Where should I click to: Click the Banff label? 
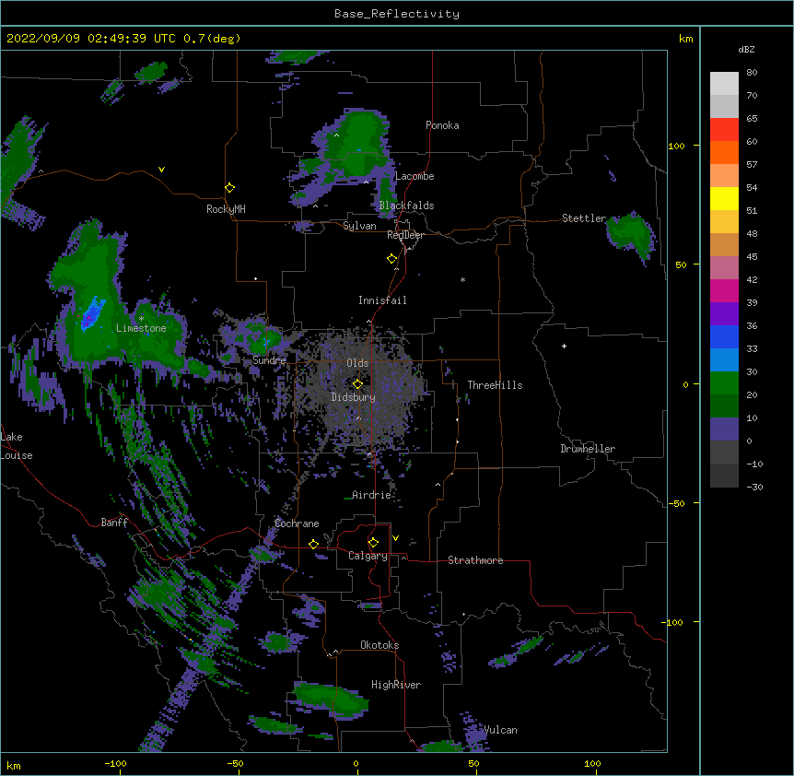pos(114,523)
